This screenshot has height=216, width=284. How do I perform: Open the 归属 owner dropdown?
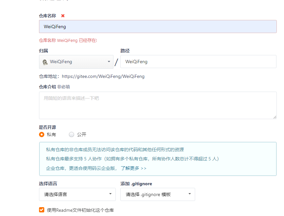click(x=76, y=62)
